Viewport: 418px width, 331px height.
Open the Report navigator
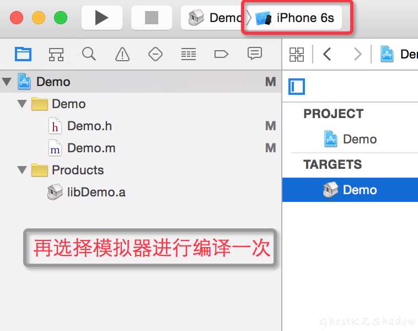(x=255, y=54)
